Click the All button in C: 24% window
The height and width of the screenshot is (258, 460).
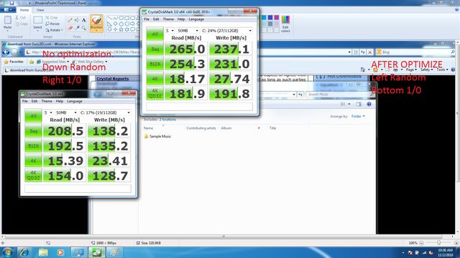pyautogui.click(x=155, y=34)
